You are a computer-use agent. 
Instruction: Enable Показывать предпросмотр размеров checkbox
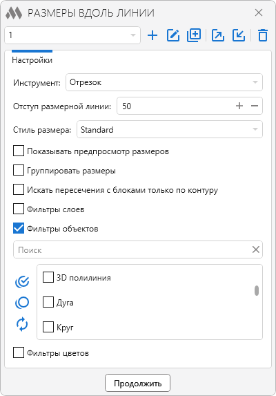point(19,151)
